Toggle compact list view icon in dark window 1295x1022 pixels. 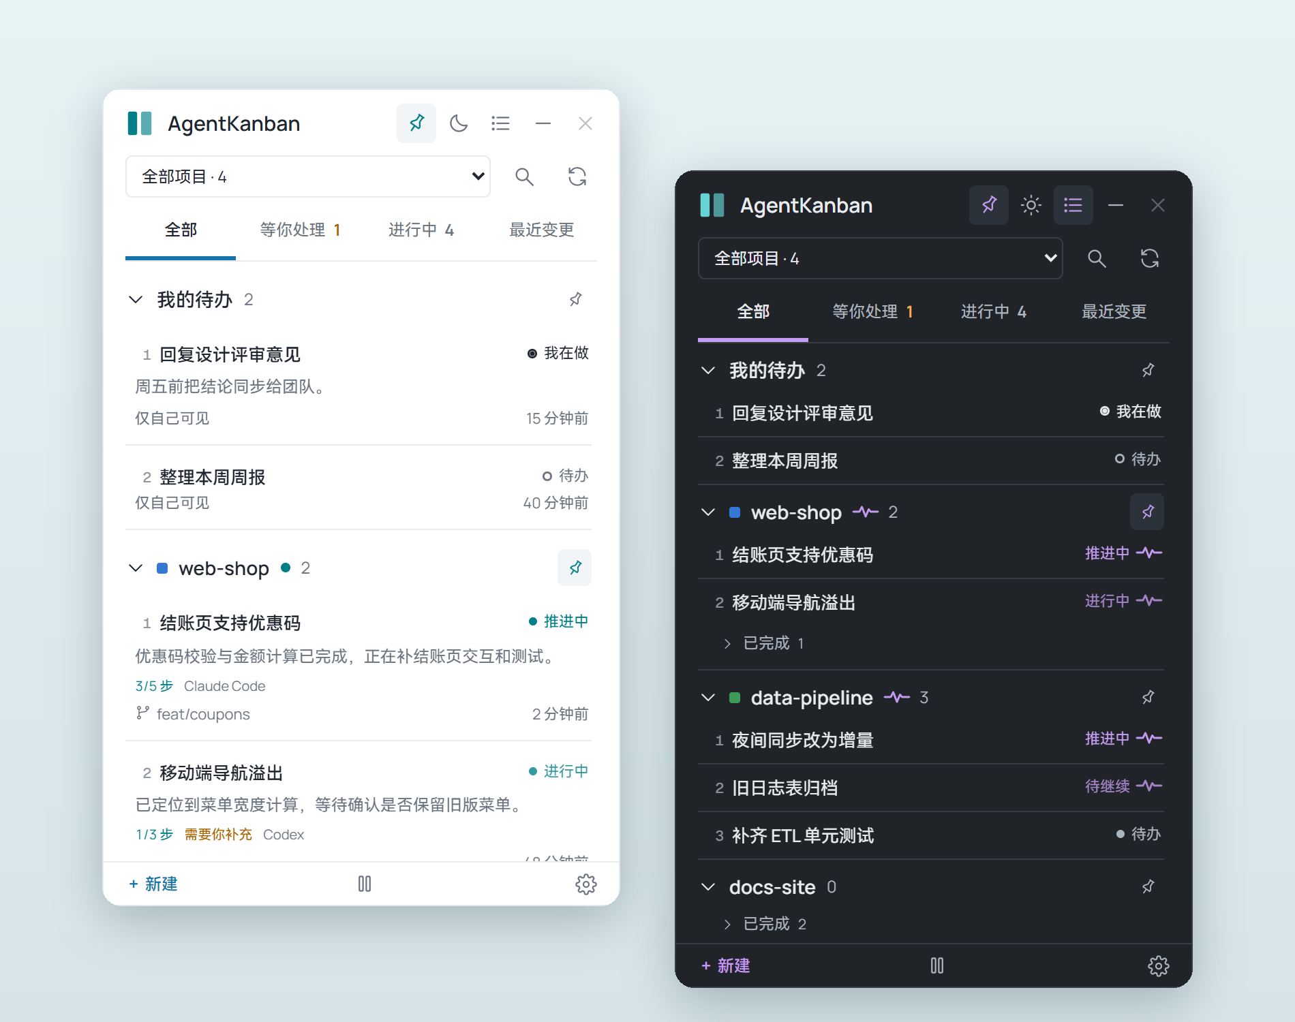[1073, 205]
